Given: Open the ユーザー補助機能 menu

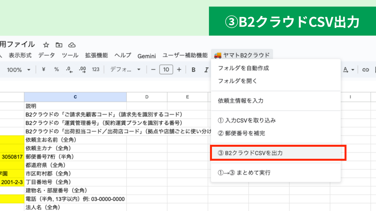Looking at the screenshot, I should 185,55.
